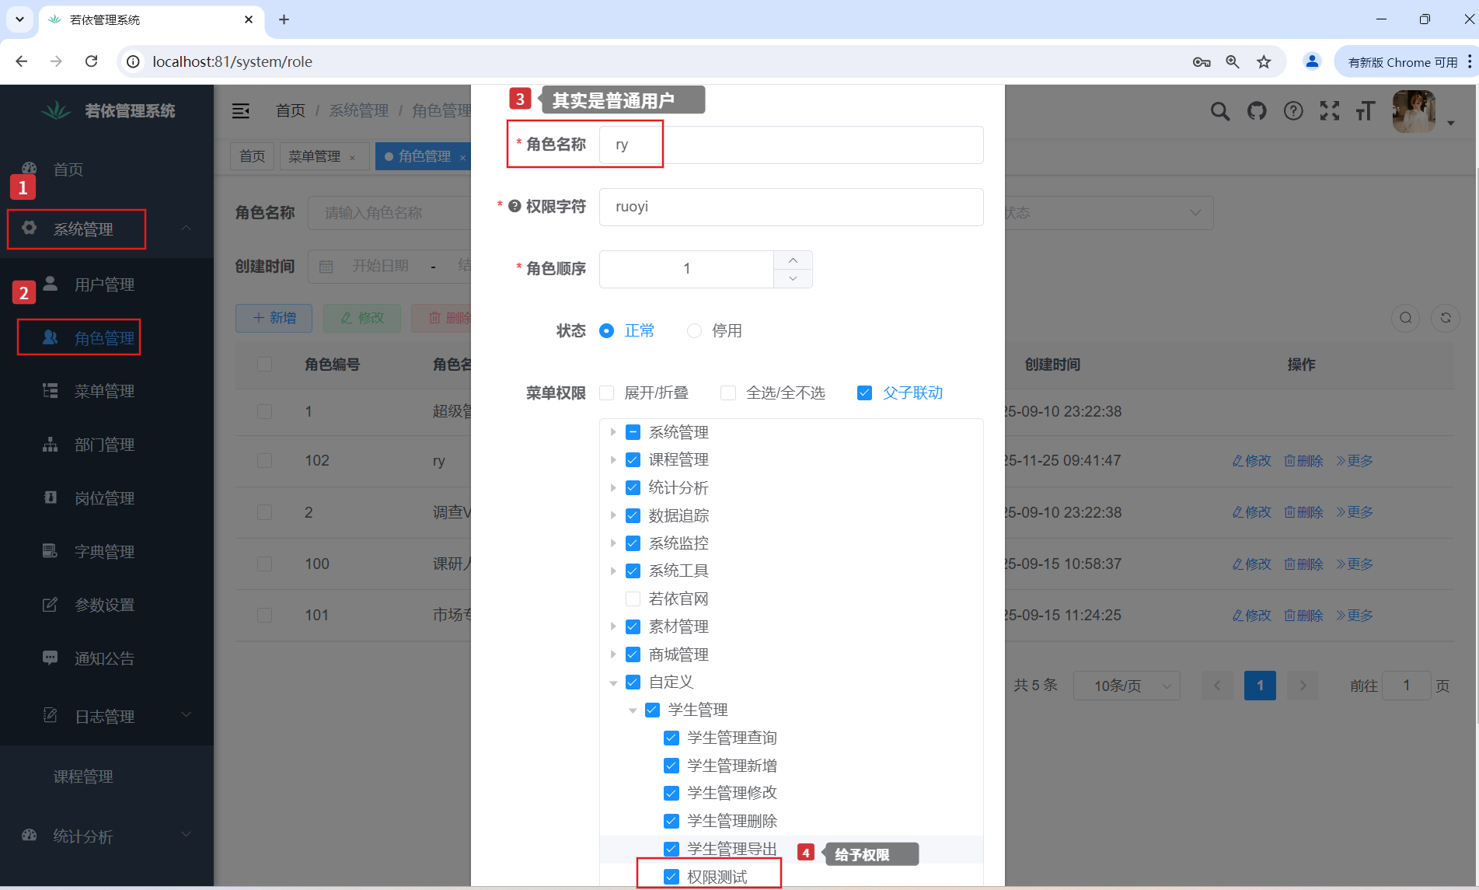Expand the 数据追踪 tree node

(613, 515)
